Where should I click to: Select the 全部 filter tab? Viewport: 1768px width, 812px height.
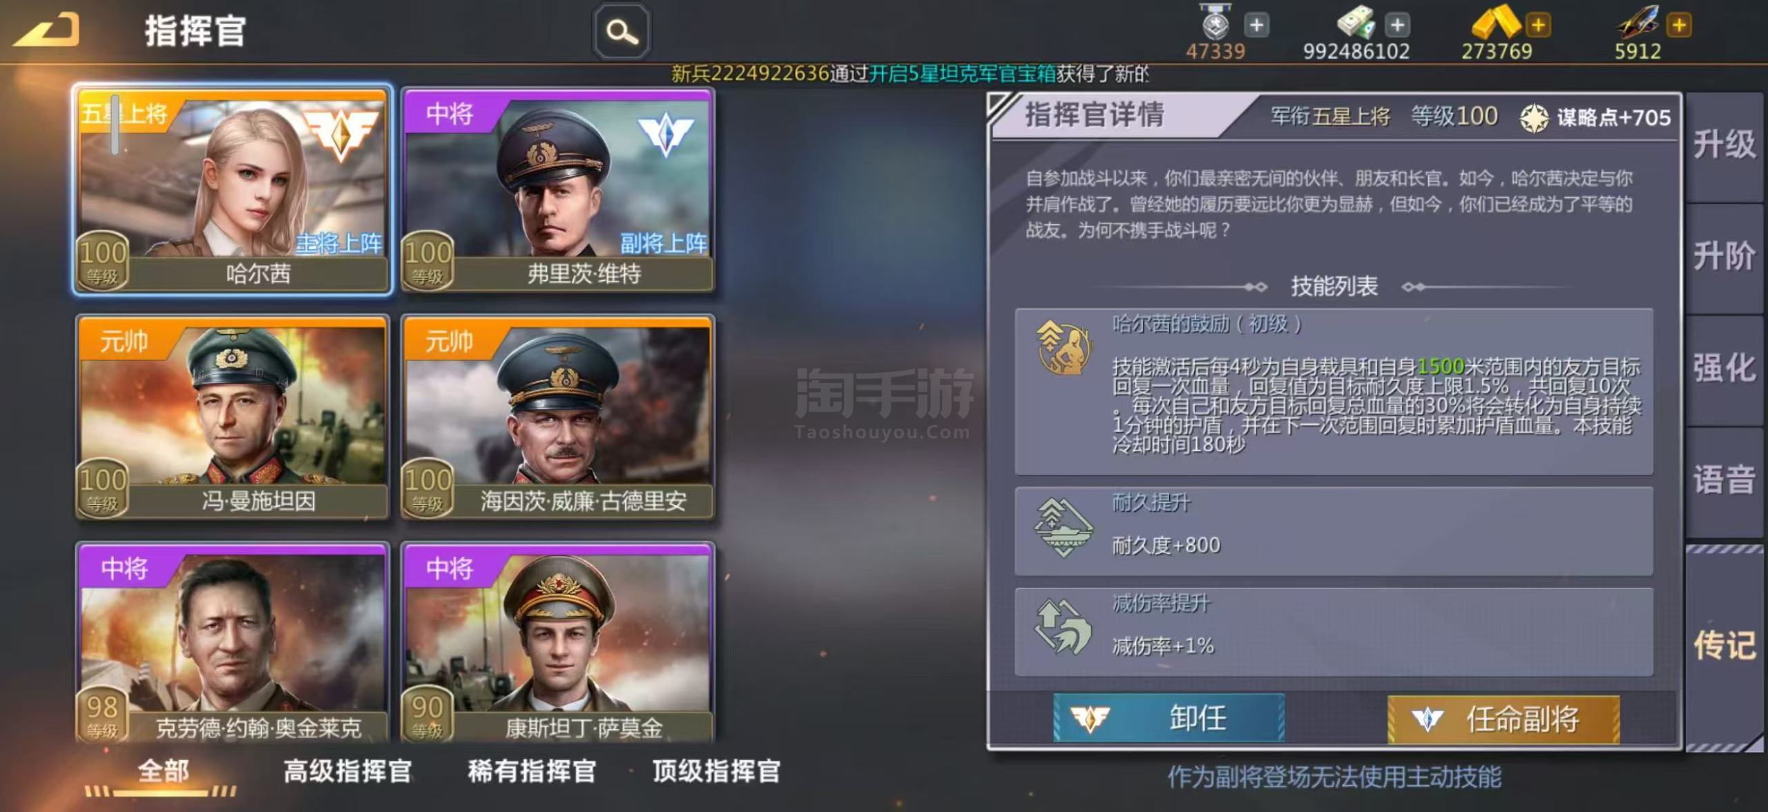163,771
